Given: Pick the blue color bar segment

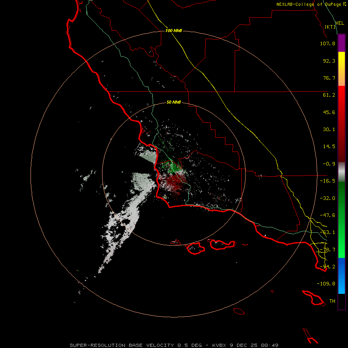Looking at the screenshot, I should coord(341,276).
